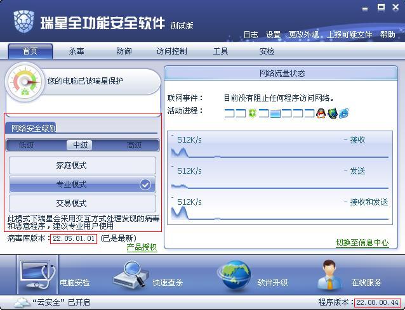Image resolution: width=405 pixels, height=310 pixels.
Task: Click the QQ penguin process icon
Action: [x=321, y=113]
